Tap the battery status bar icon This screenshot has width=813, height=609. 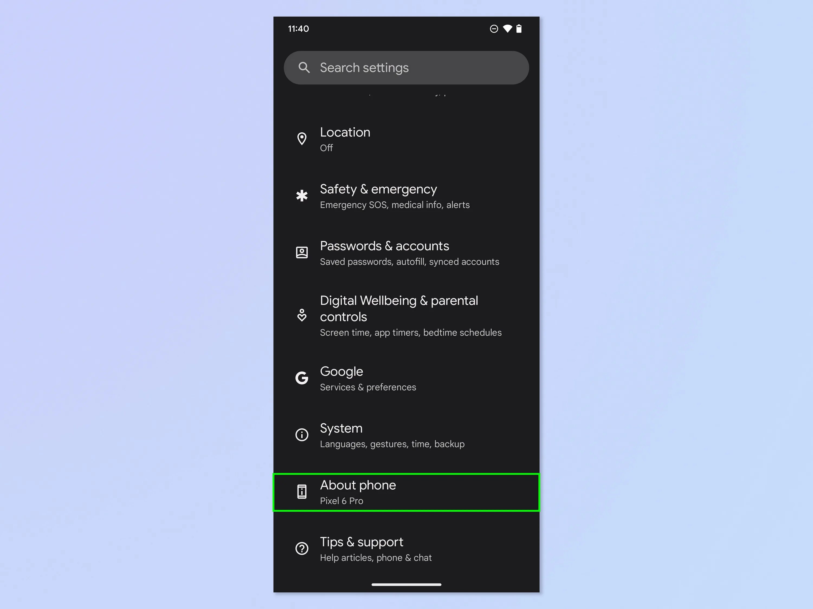519,29
